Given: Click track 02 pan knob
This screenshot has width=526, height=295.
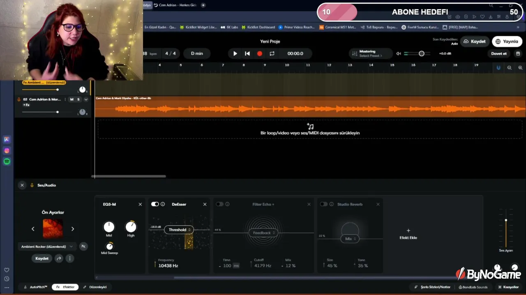Looking at the screenshot, I should coord(82,112).
